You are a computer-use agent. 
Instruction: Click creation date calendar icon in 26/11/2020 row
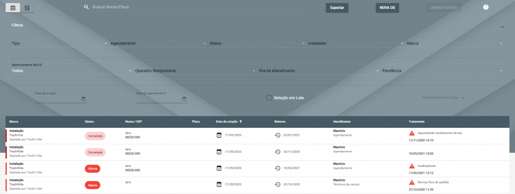[219, 151]
